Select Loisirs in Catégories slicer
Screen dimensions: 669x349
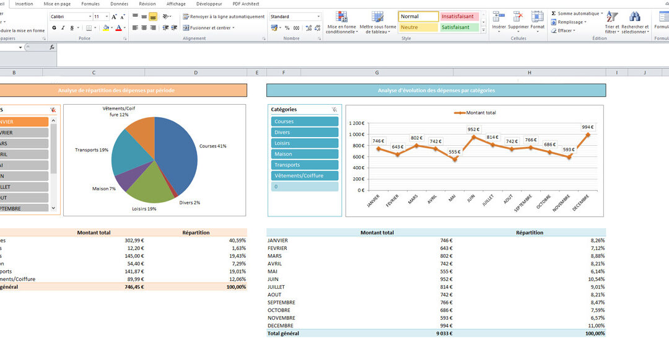[305, 143]
